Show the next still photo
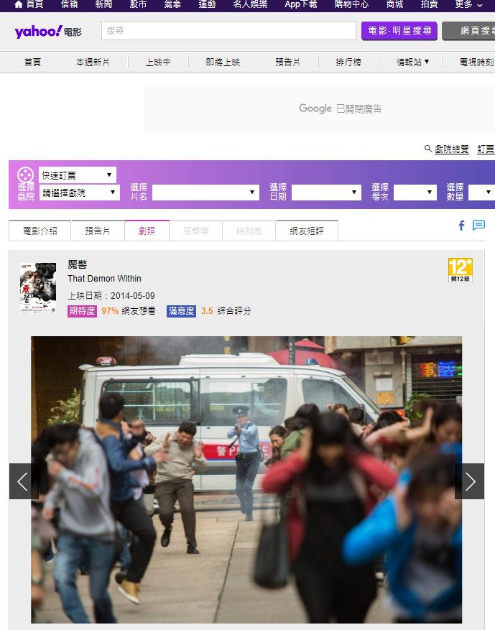The height and width of the screenshot is (630, 495). click(x=469, y=481)
